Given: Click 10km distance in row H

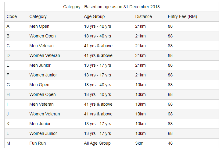Looking at the screenshot, I should (x=140, y=95).
